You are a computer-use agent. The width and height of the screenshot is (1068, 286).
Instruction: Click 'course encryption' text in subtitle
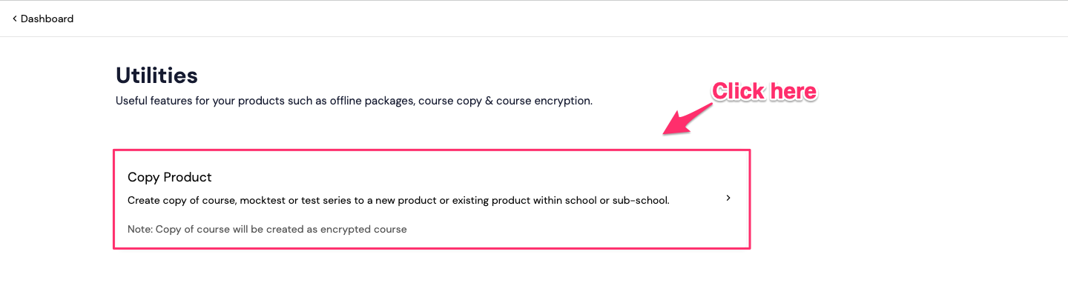(541, 101)
